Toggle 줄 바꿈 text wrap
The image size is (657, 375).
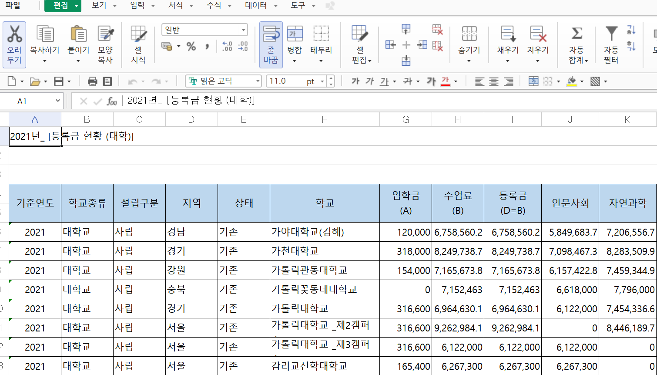coord(271,44)
